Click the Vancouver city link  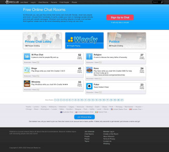[x=80, y=107]
